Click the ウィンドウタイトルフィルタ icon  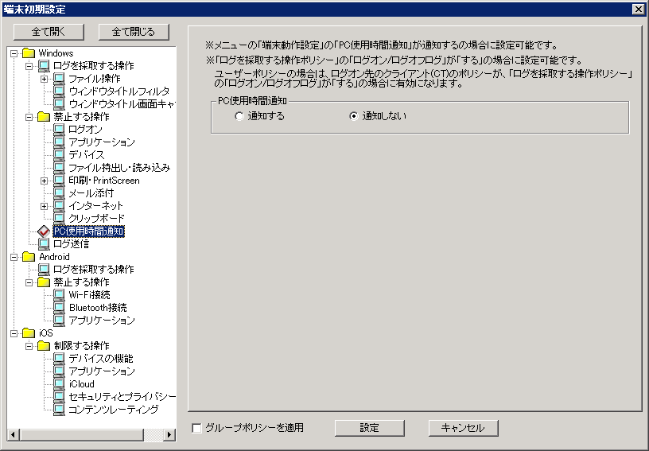click(59, 91)
